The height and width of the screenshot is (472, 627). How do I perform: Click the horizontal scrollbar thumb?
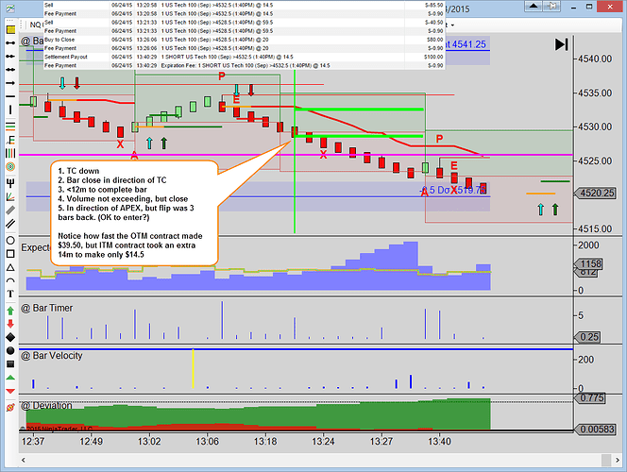coord(606,460)
